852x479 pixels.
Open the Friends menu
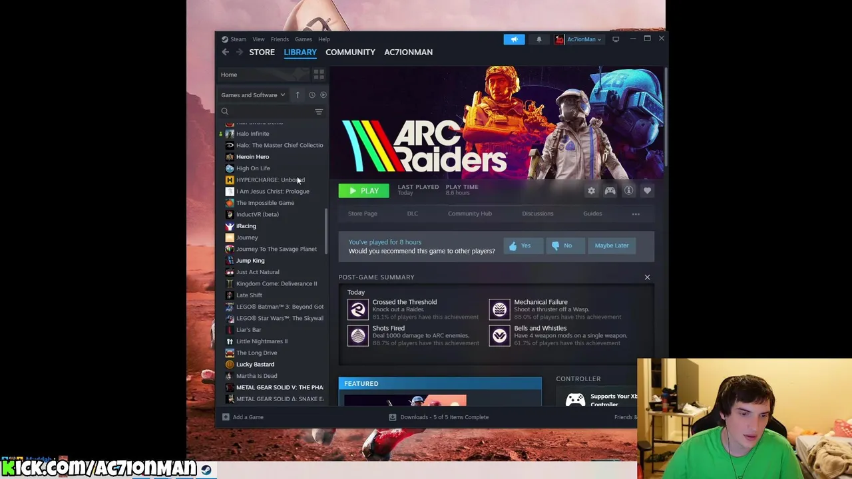click(280, 39)
